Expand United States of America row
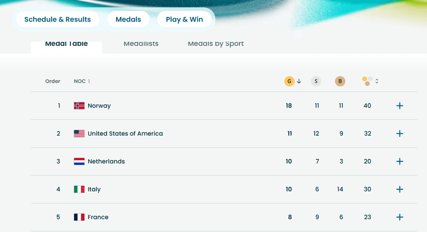 tap(399, 133)
